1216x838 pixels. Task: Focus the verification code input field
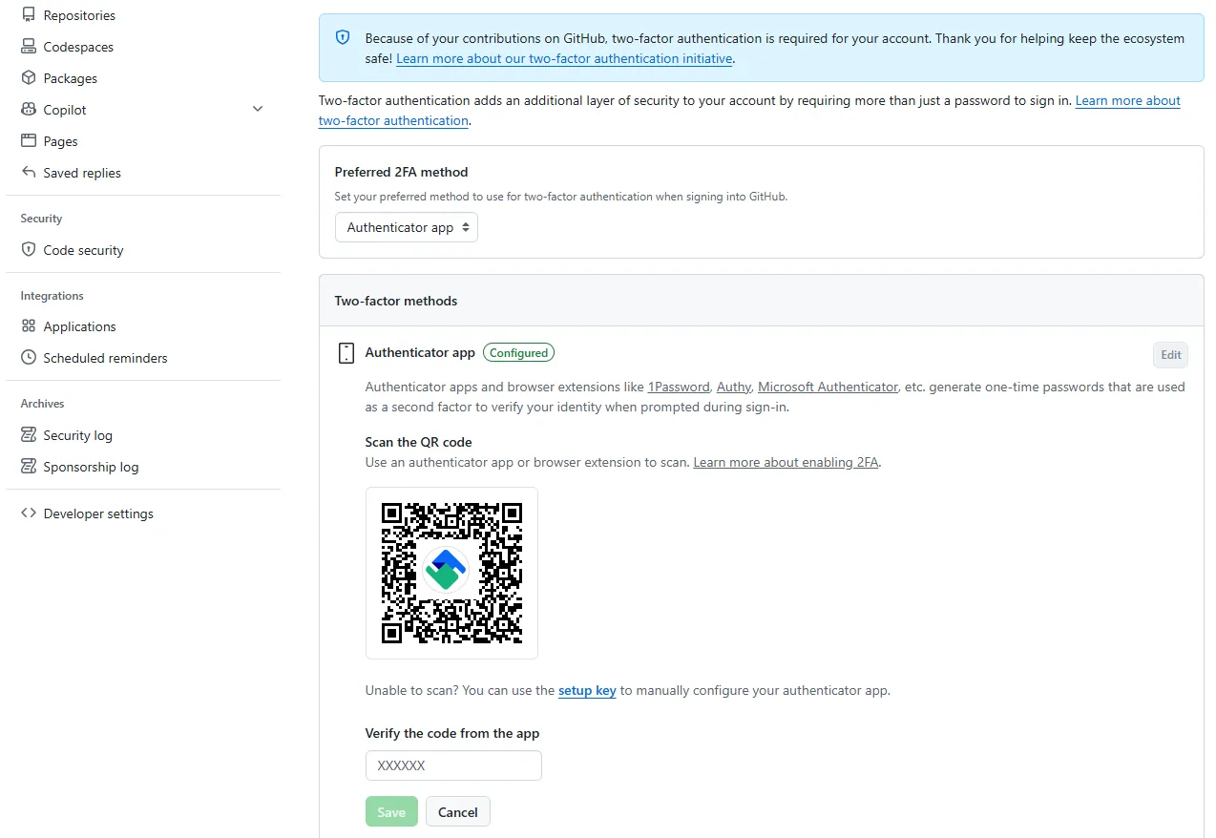coord(453,765)
